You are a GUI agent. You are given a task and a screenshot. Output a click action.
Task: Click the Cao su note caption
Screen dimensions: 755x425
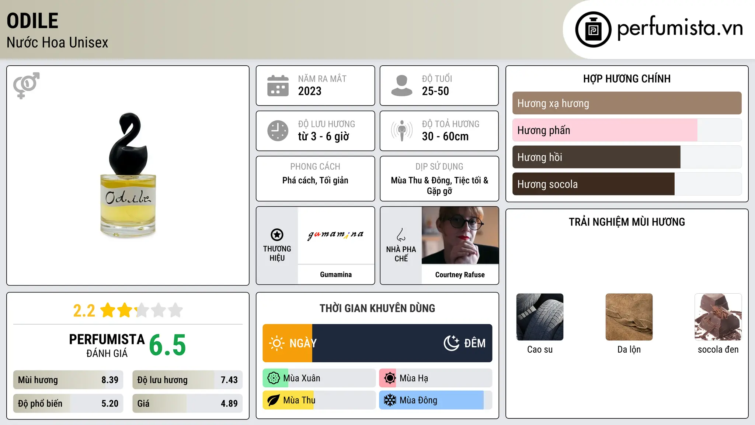tap(540, 349)
